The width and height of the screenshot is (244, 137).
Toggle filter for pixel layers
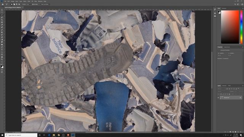point(227,89)
